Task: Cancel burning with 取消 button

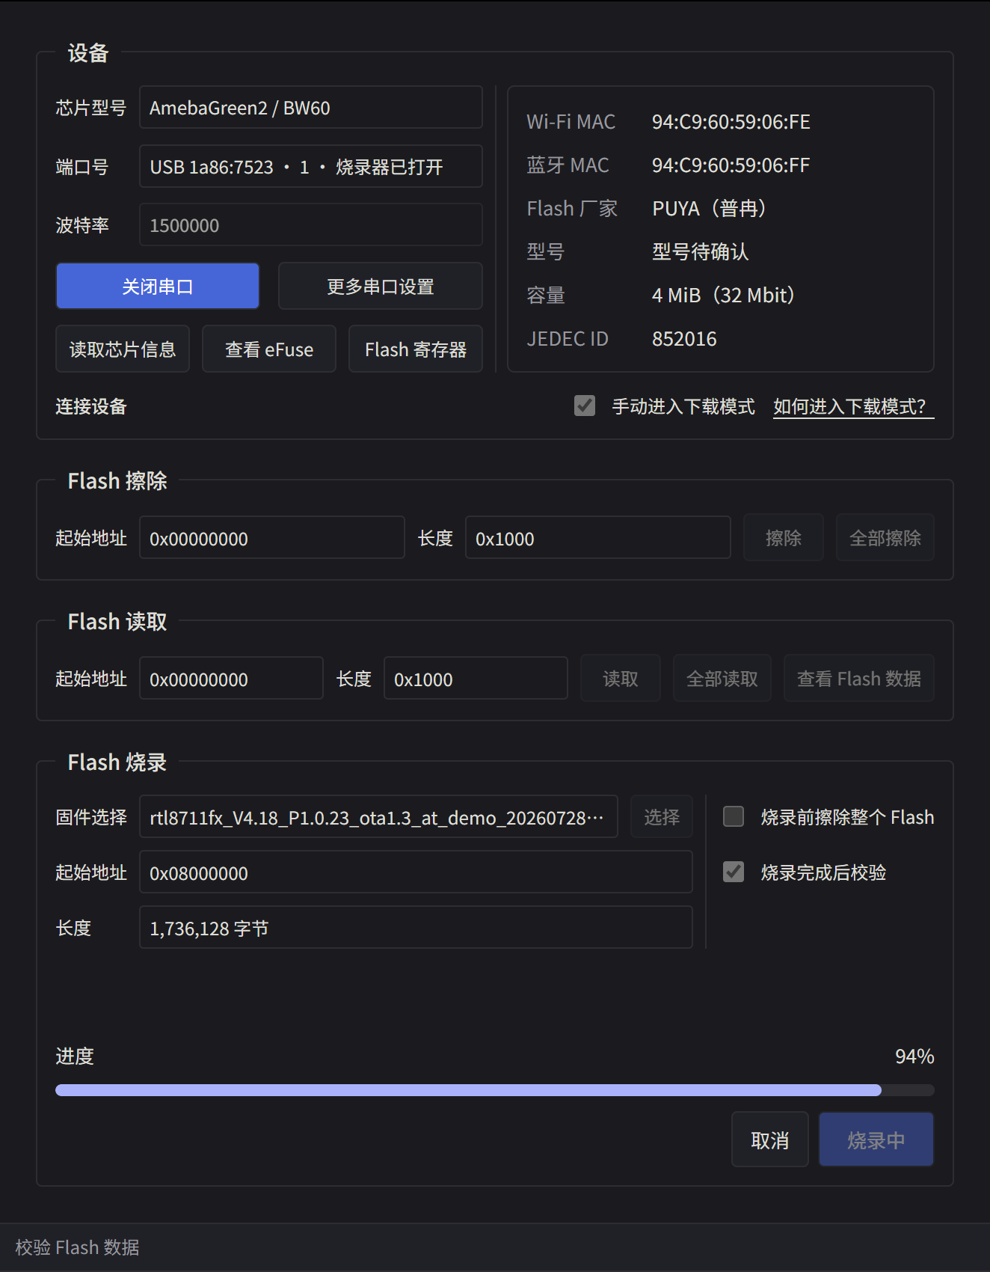Action: (x=770, y=1140)
